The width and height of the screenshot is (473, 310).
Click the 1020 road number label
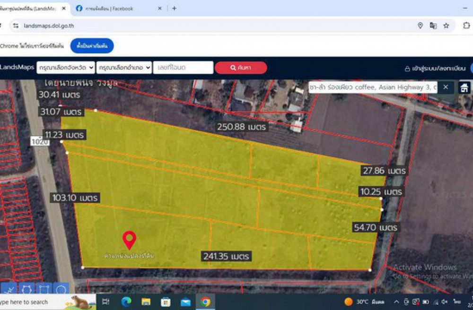(40, 141)
